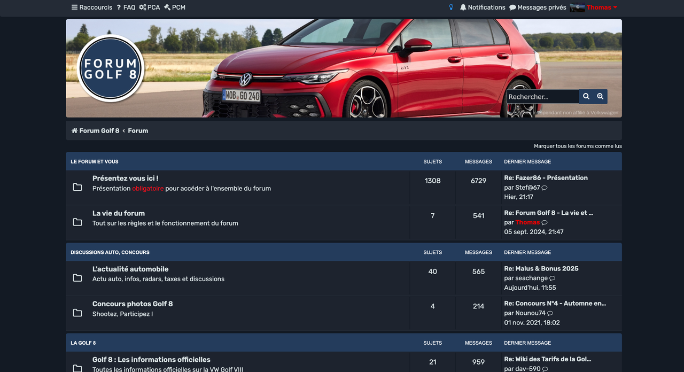The image size is (684, 372).
Task: Open L'actualité automobile forum
Action: click(x=130, y=269)
